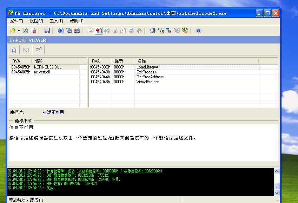This screenshot has width=298, height=203.
Task: Open help with the blue question-mark icon
Action: [x=199, y=31]
